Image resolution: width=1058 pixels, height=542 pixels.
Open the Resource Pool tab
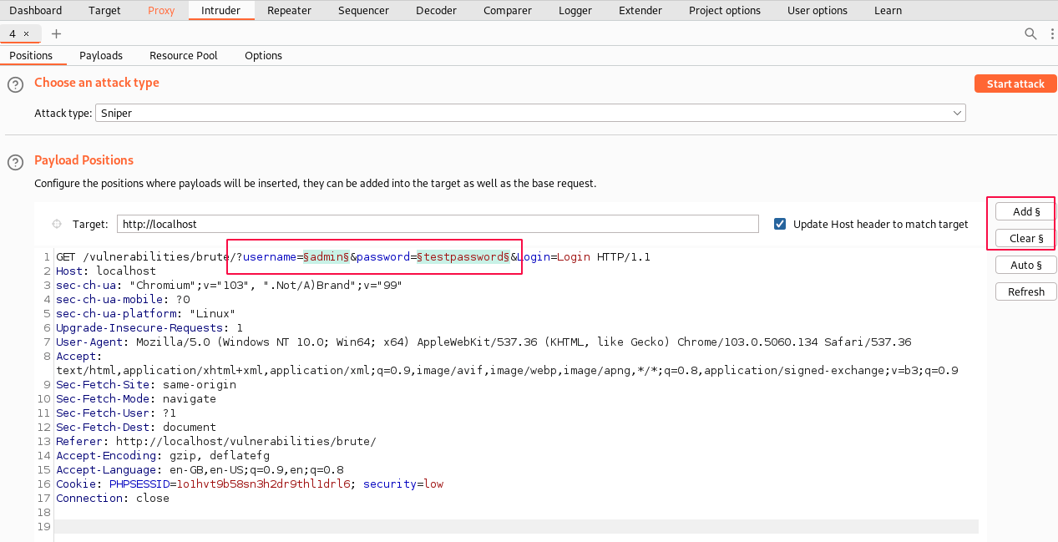pos(183,55)
